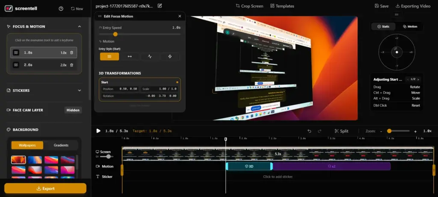This screenshot has width=438, height=197.
Task: Adjust the Entry Speed slider
Action: click(115, 34)
